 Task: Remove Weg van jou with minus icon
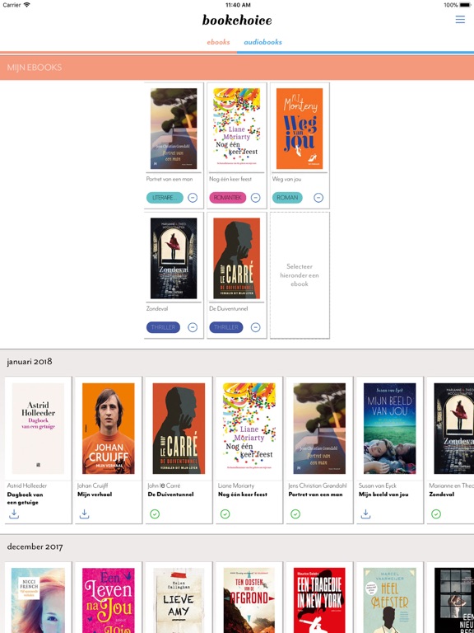point(318,198)
